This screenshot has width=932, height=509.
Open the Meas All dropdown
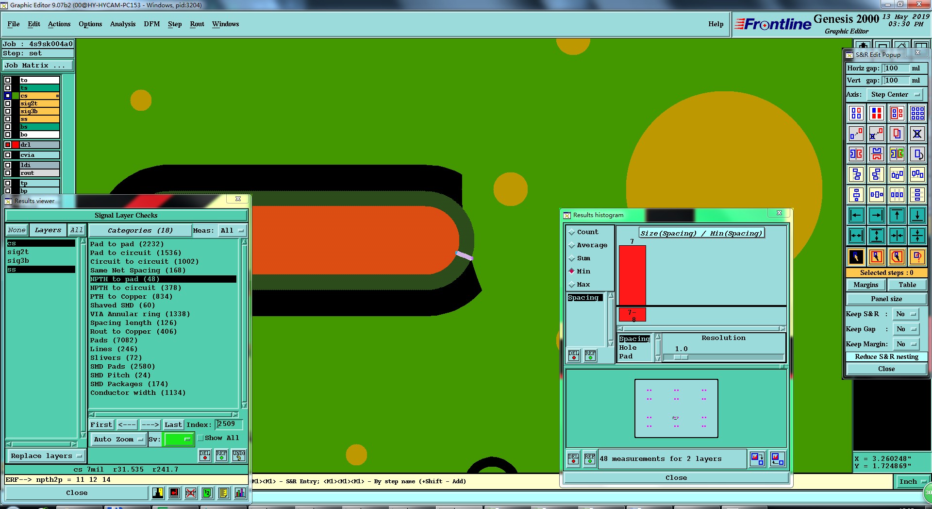(x=232, y=231)
